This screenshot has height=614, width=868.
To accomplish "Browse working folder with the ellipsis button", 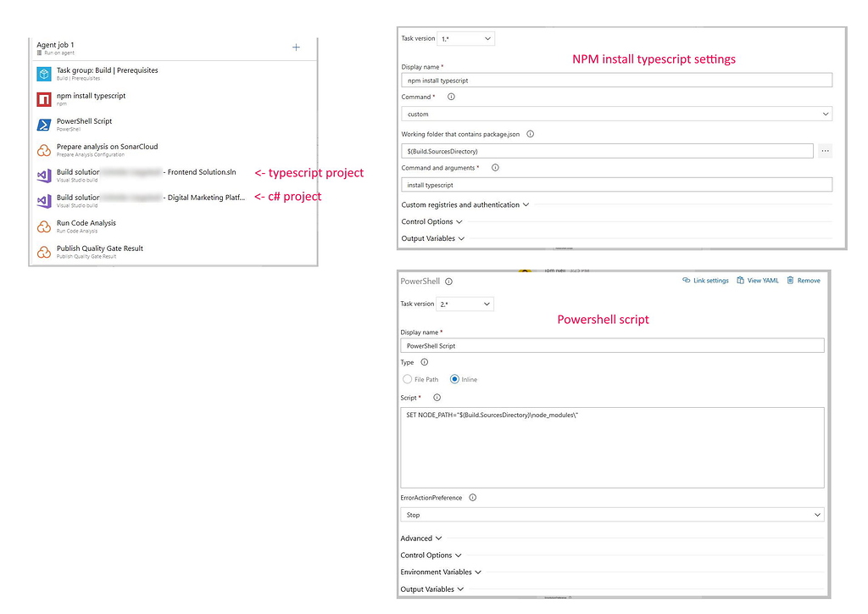I will pos(826,151).
